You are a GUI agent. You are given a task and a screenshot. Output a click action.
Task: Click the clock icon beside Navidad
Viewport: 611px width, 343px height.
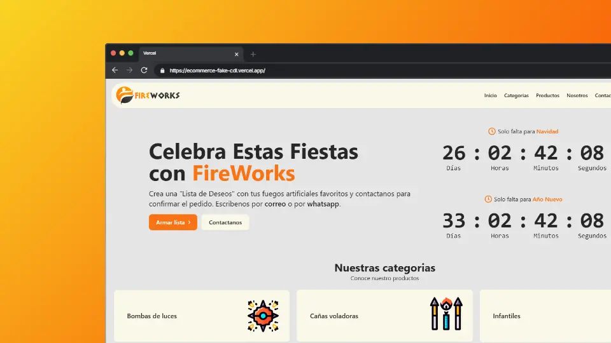click(492, 131)
